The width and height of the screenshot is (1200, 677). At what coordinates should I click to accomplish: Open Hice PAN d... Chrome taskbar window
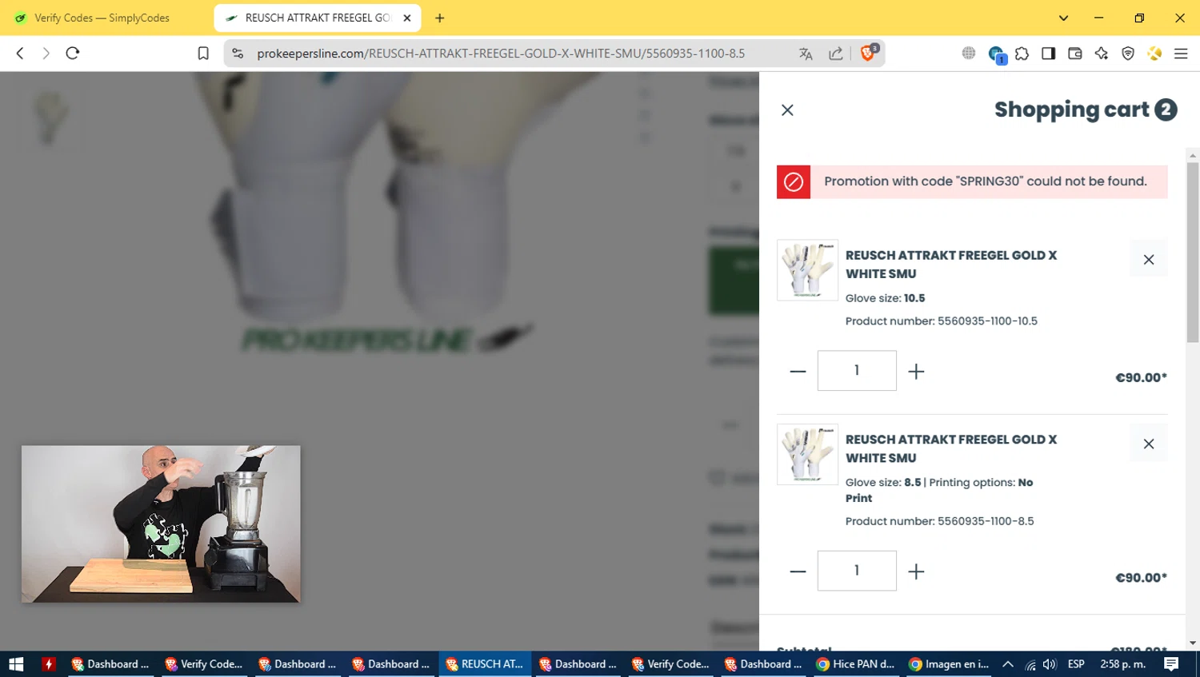point(856,664)
